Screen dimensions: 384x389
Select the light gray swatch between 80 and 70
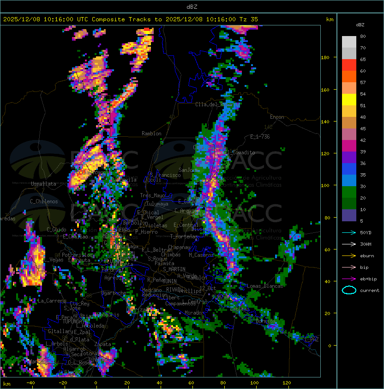[349, 42]
